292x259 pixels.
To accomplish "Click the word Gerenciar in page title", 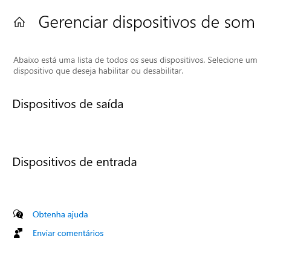I will pos(73,22).
